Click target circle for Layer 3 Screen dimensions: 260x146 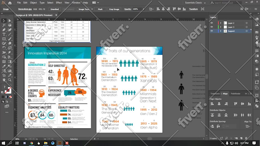pos(247,27)
